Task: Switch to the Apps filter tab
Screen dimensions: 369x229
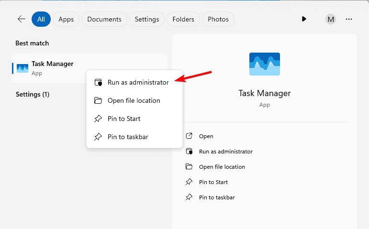Action: point(66,19)
